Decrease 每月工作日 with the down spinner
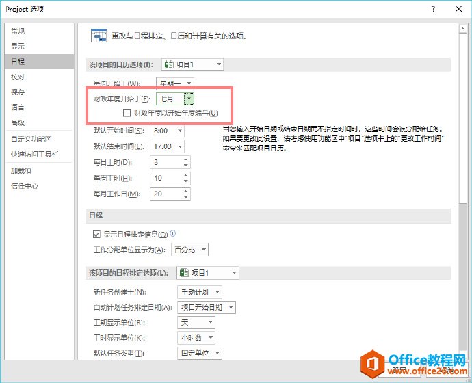 (186, 196)
